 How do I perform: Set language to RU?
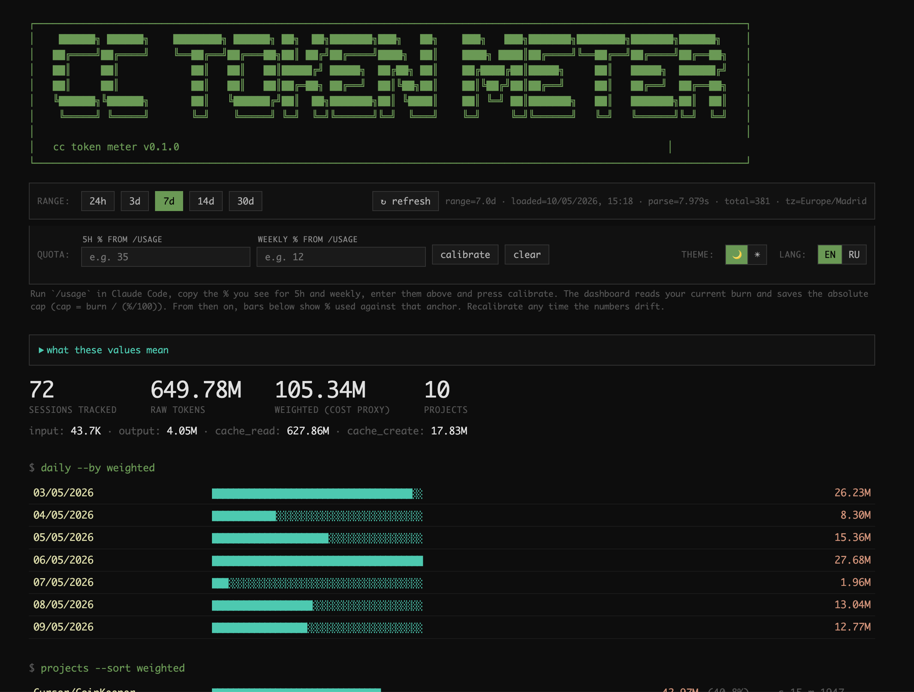(854, 255)
